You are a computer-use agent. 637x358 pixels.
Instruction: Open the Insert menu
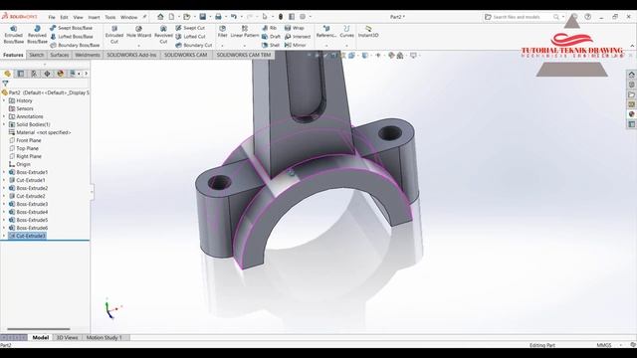(x=94, y=17)
